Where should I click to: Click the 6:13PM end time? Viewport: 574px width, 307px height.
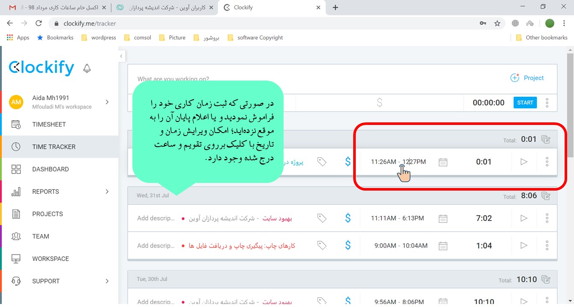tap(413, 218)
